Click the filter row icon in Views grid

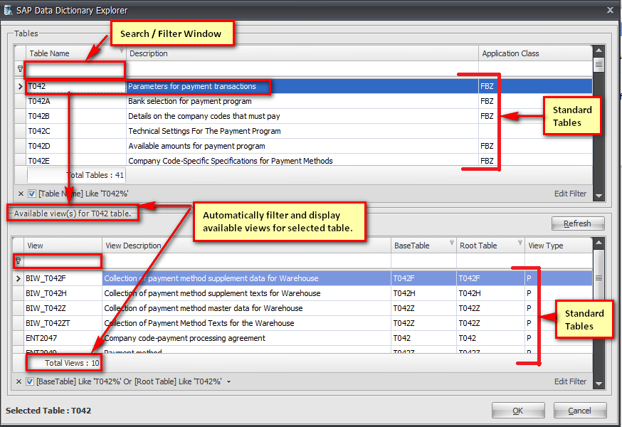[x=19, y=261]
